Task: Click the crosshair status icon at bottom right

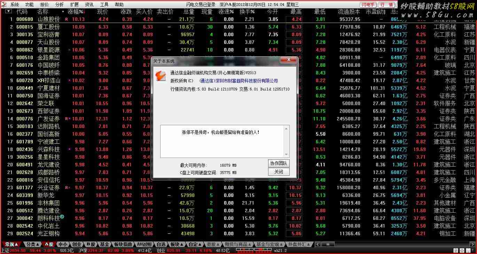Action: click(x=462, y=251)
